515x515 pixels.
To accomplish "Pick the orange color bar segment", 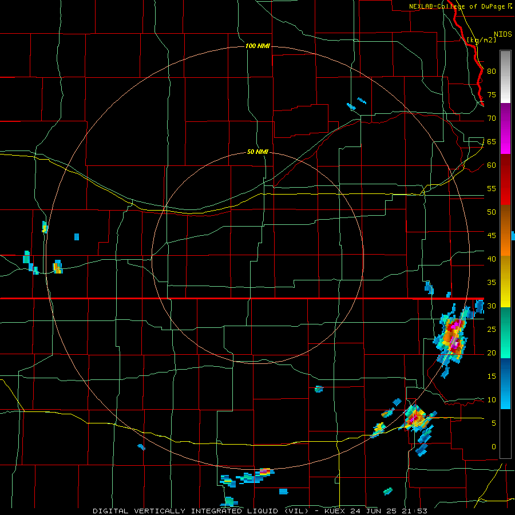I will 505,243.
